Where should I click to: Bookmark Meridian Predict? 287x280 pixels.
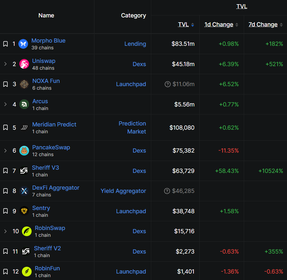point(5,127)
